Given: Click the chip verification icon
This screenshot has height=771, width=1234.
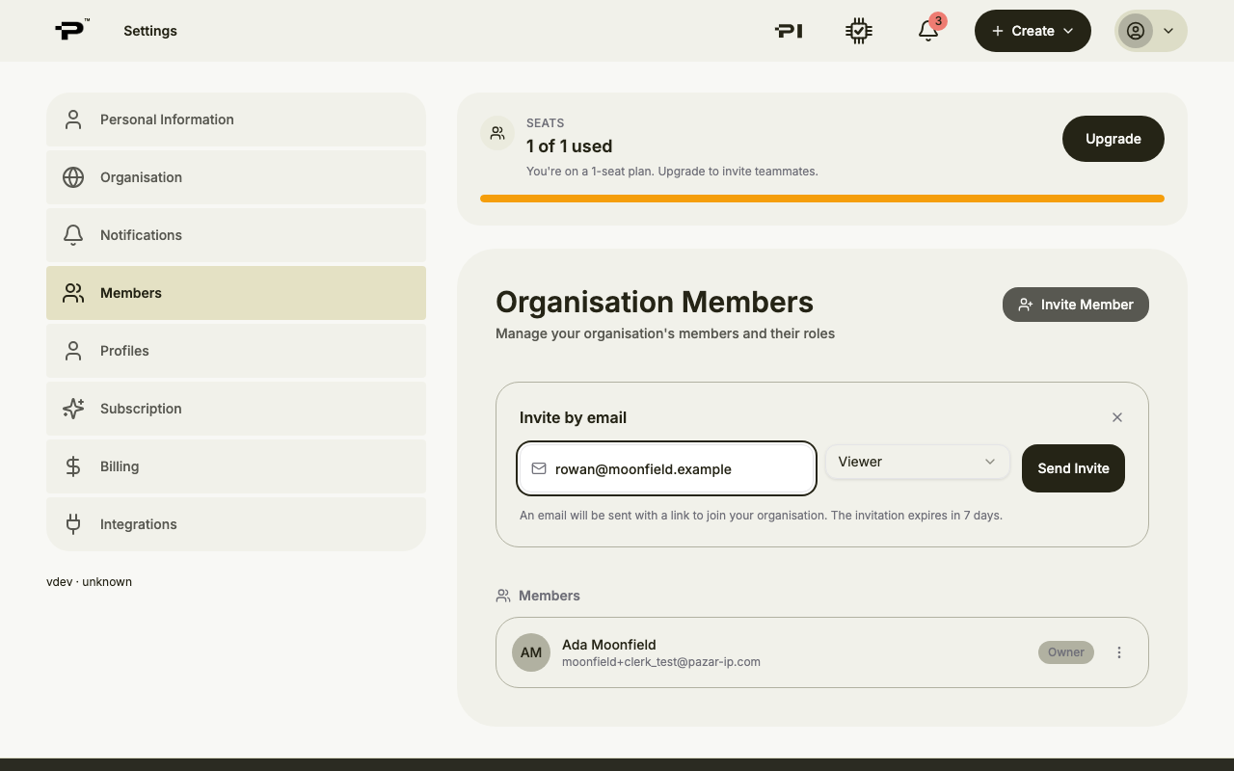Looking at the screenshot, I should click(859, 31).
